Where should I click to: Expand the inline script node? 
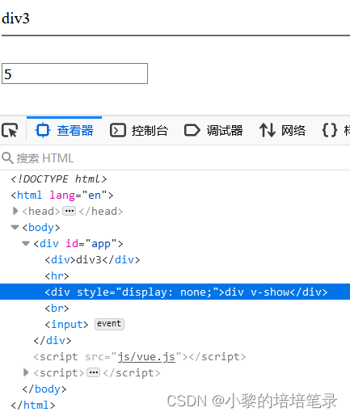[x=26, y=372]
